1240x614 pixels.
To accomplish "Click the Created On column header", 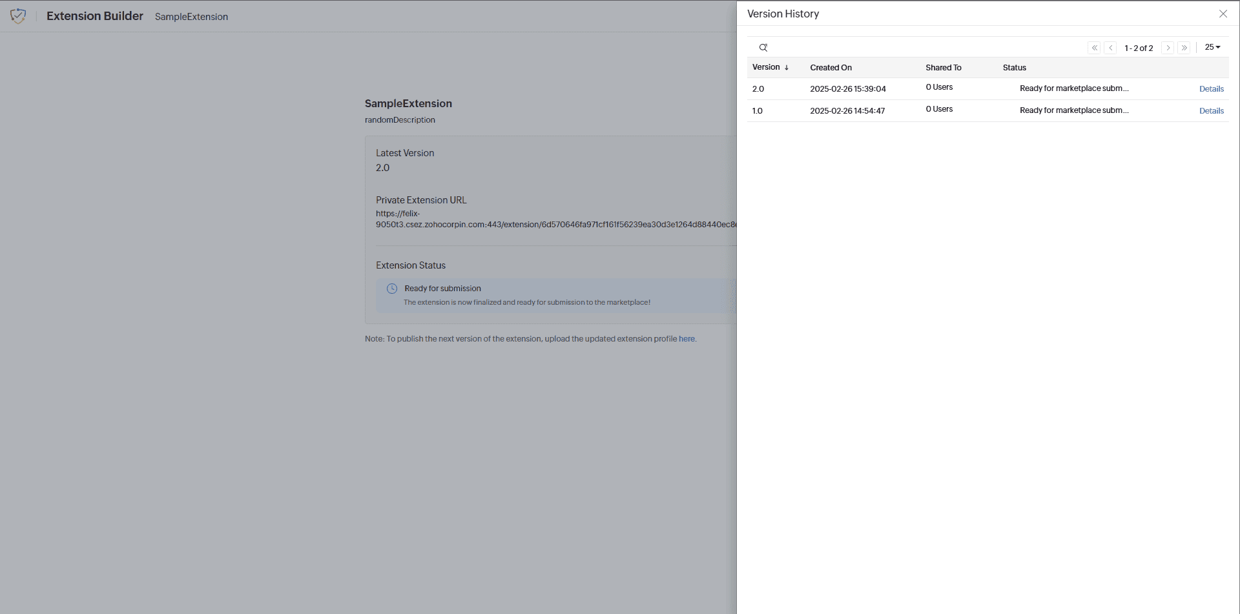I will (x=831, y=67).
